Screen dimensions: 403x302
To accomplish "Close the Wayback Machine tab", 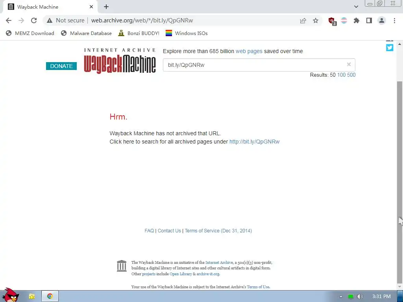I will click(x=91, y=7).
